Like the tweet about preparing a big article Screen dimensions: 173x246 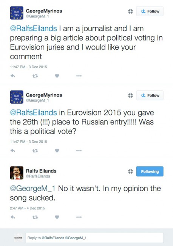point(57,76)
